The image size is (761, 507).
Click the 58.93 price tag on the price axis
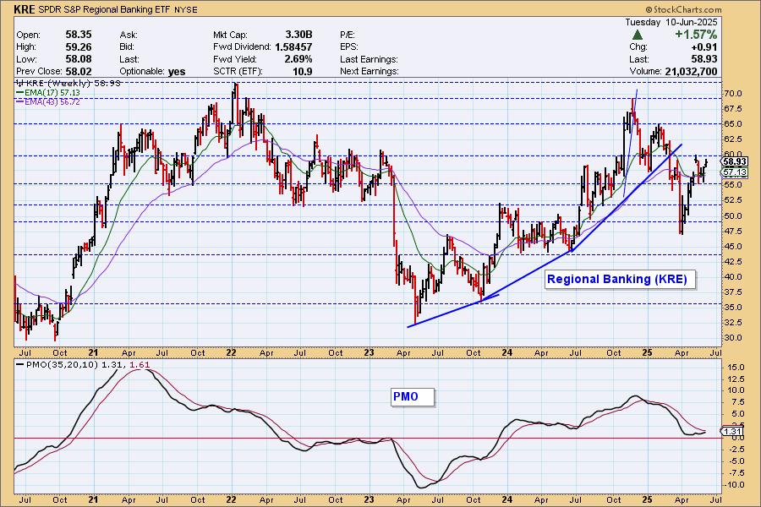tap(735, 161)
